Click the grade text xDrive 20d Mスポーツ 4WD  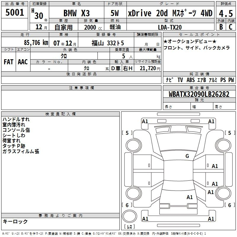click(170, 13)
